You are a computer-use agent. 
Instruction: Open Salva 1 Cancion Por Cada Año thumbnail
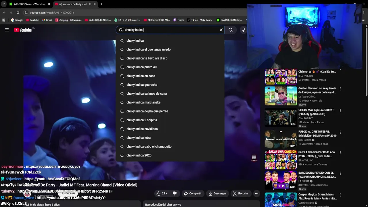coord(281,160)
